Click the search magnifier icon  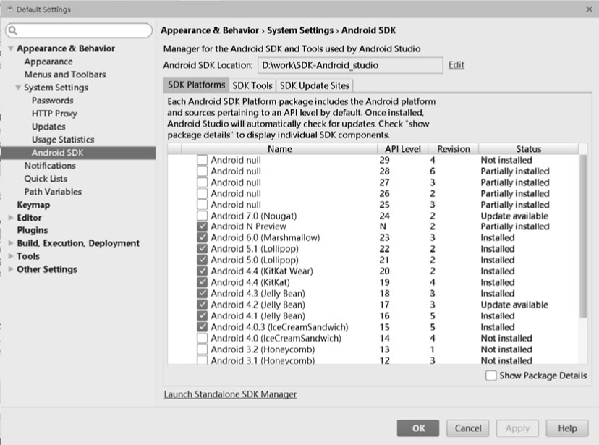click(x=12, y=30)
